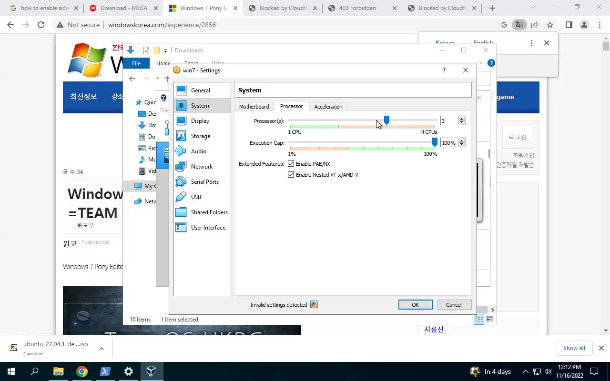Click Show all downloads button

(x=574, y=348)
